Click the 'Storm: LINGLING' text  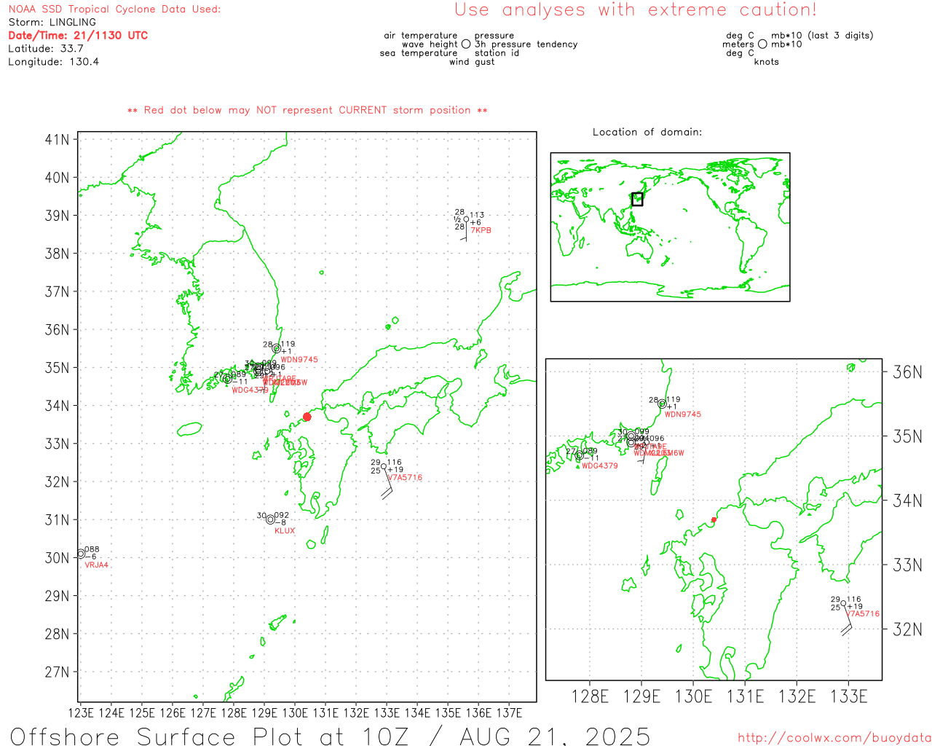52,23
